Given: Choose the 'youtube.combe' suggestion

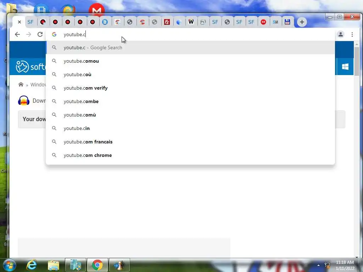Looking at the screenshot, I should (x=190, y=101).
